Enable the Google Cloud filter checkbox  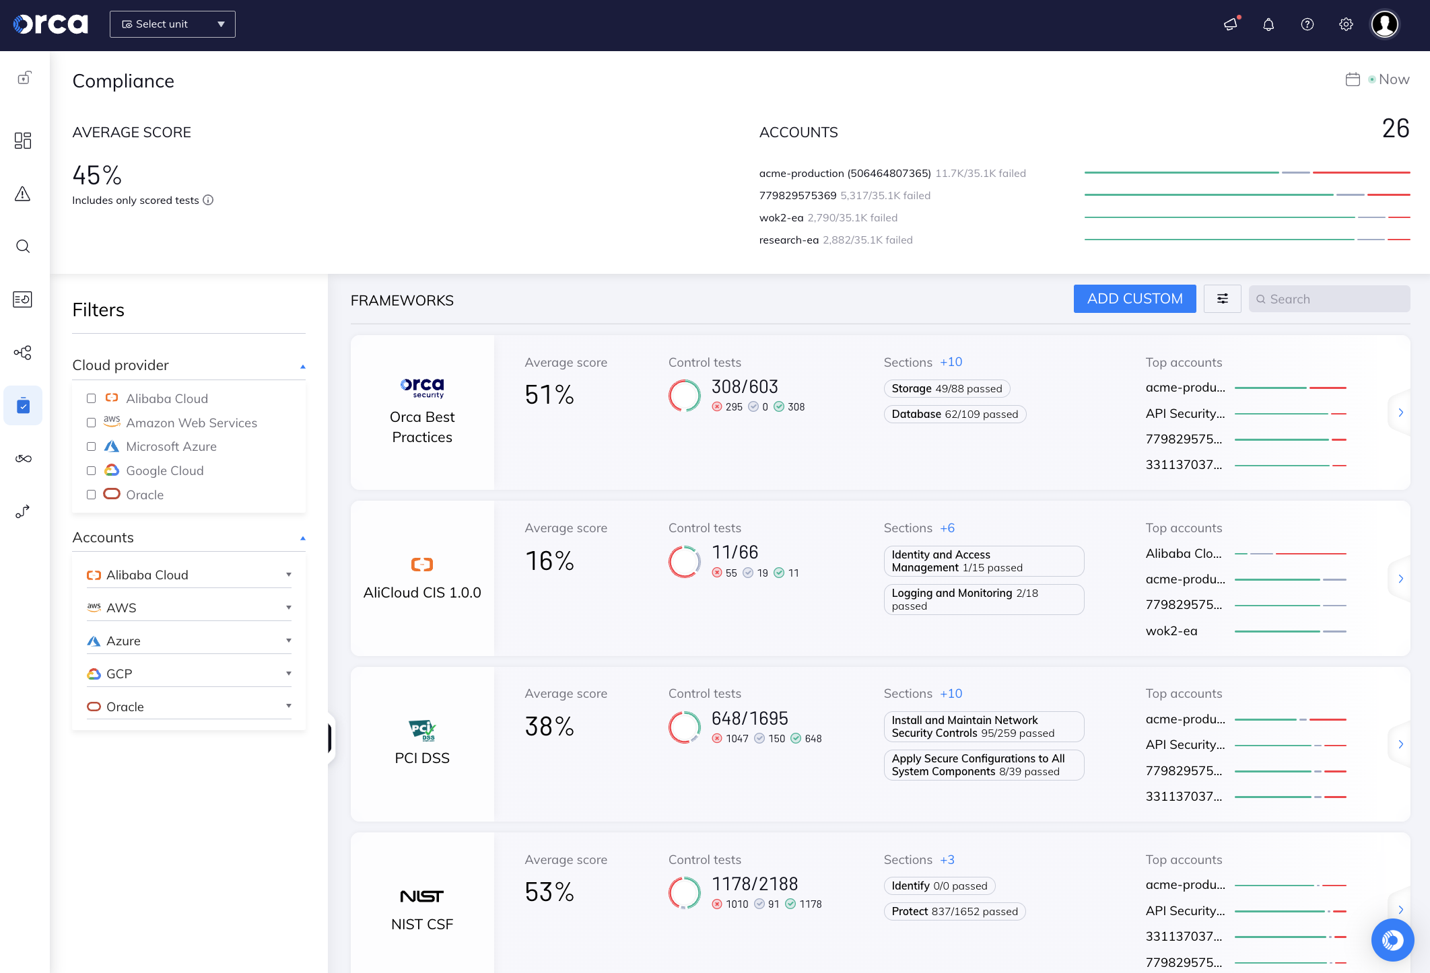pyautogui.click(x=92, y=470)
